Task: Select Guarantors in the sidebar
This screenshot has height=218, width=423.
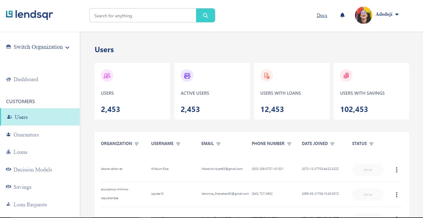Action: [26, 135]
